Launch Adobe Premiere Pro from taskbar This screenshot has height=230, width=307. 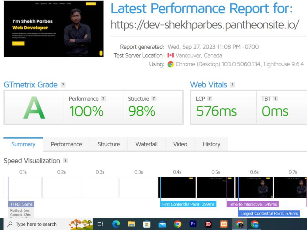coord(193,224)
